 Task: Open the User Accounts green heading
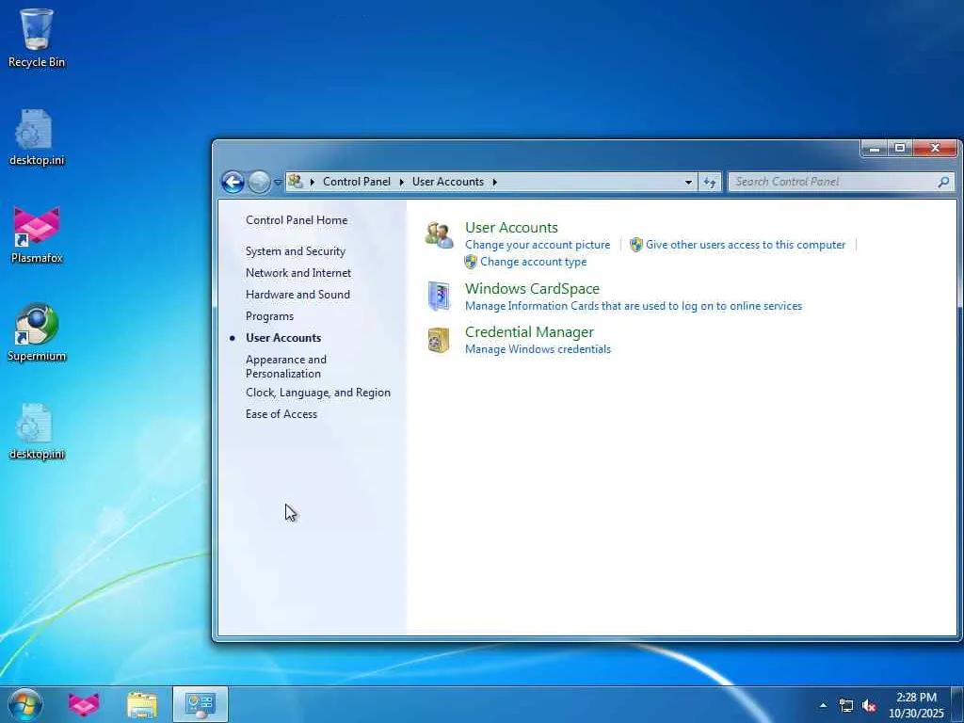(511, 227)
